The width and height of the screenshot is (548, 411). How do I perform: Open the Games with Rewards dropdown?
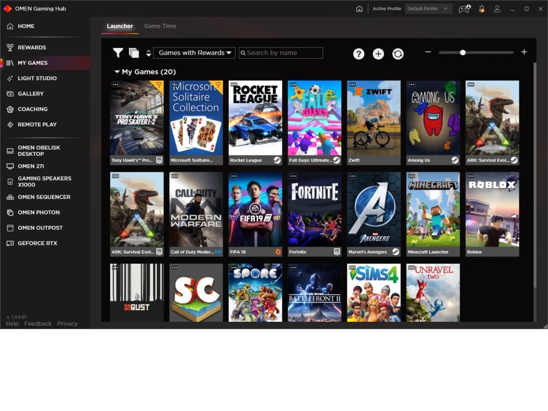(x=194, y=53)
